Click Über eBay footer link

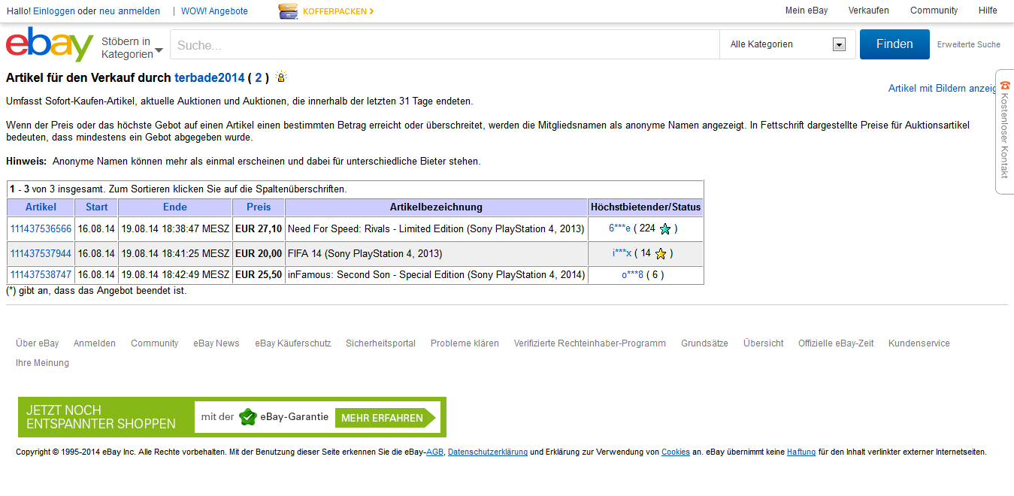pyautogui.click(x=38, y=343)
